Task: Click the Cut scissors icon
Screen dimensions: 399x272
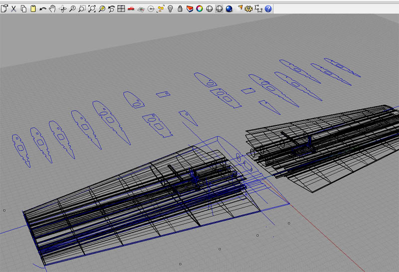Action: (14, 8)
